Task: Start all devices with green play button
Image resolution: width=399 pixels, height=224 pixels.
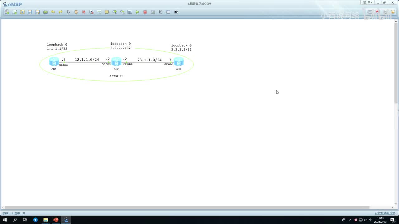Action: pyautogui.click(x=137, y=12)
